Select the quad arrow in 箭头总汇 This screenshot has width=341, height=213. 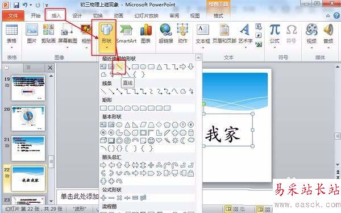click(x=151, y=165)
